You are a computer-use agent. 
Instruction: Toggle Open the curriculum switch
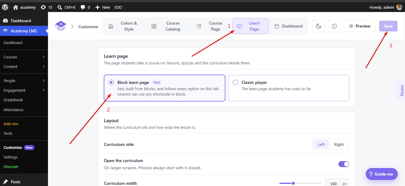[344, 164]
